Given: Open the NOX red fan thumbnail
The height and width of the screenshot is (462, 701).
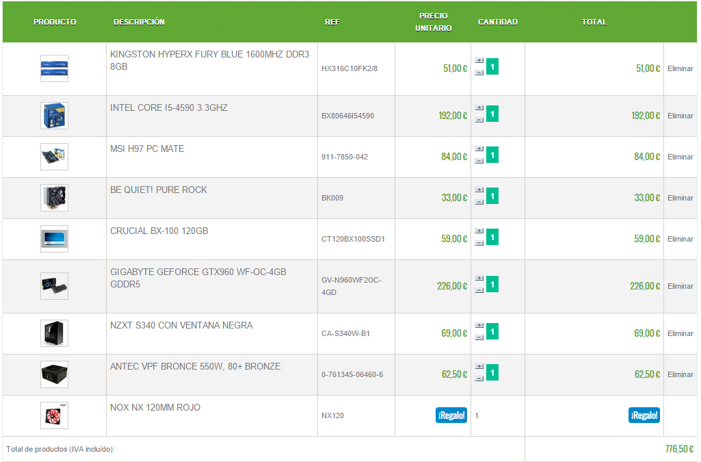Looking at the screenshot, I should click(x=54, y=416).
